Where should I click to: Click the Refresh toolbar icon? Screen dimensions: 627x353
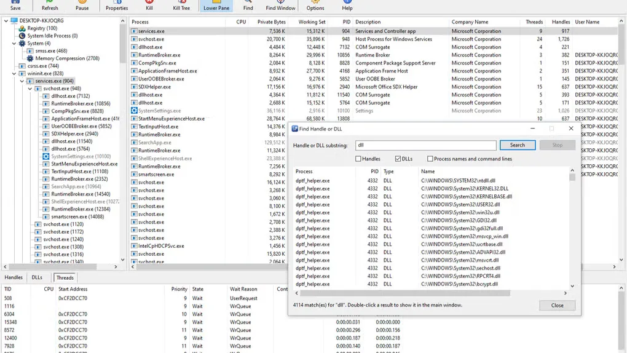pyautogui.click(x=50, y=5)
